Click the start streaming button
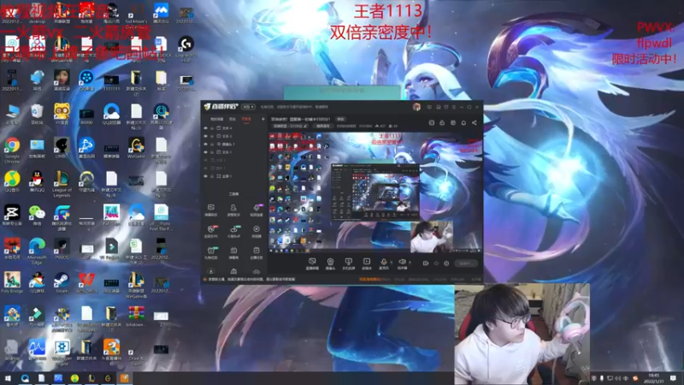 [466, 264]
